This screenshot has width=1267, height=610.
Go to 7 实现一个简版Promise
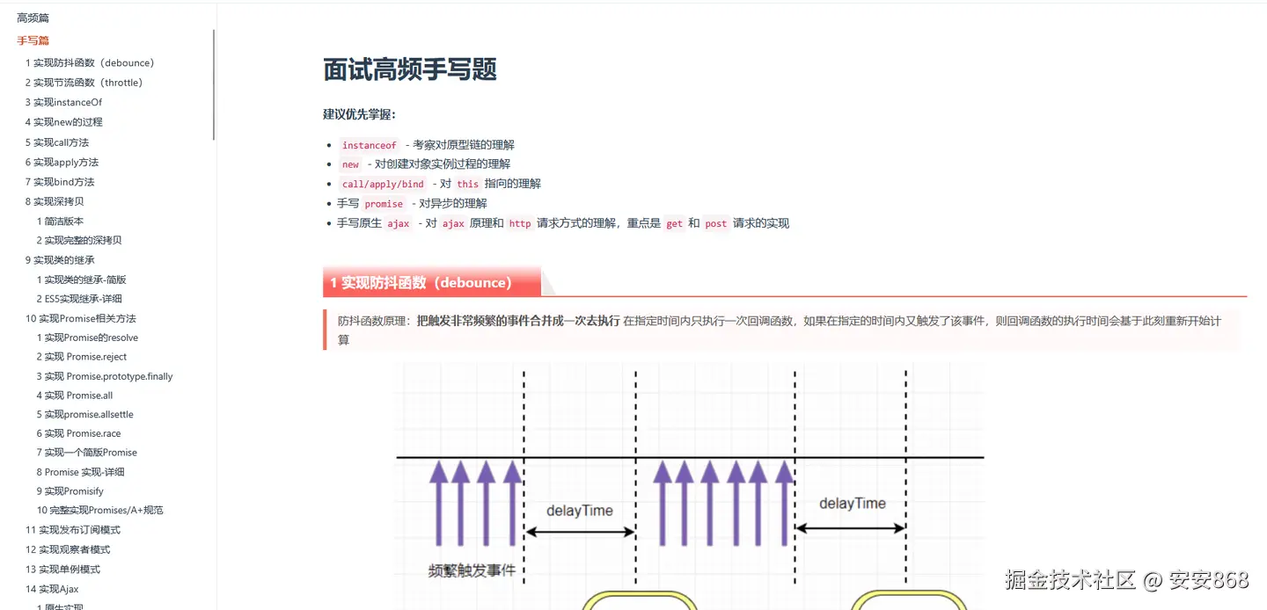pos(86,453)
